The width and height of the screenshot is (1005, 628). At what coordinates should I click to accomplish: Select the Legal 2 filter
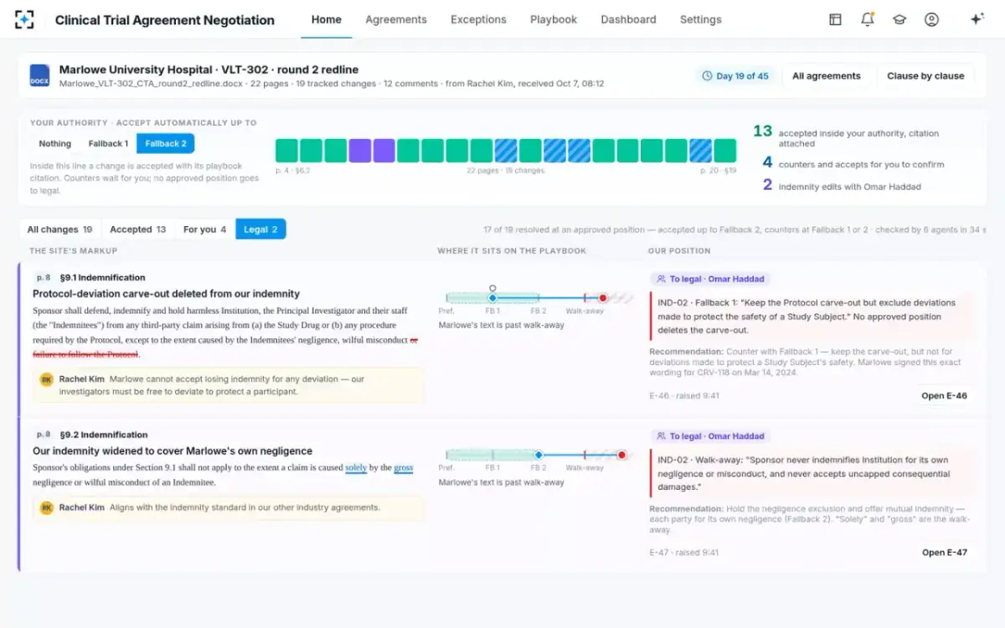click(x=261, y=229)
